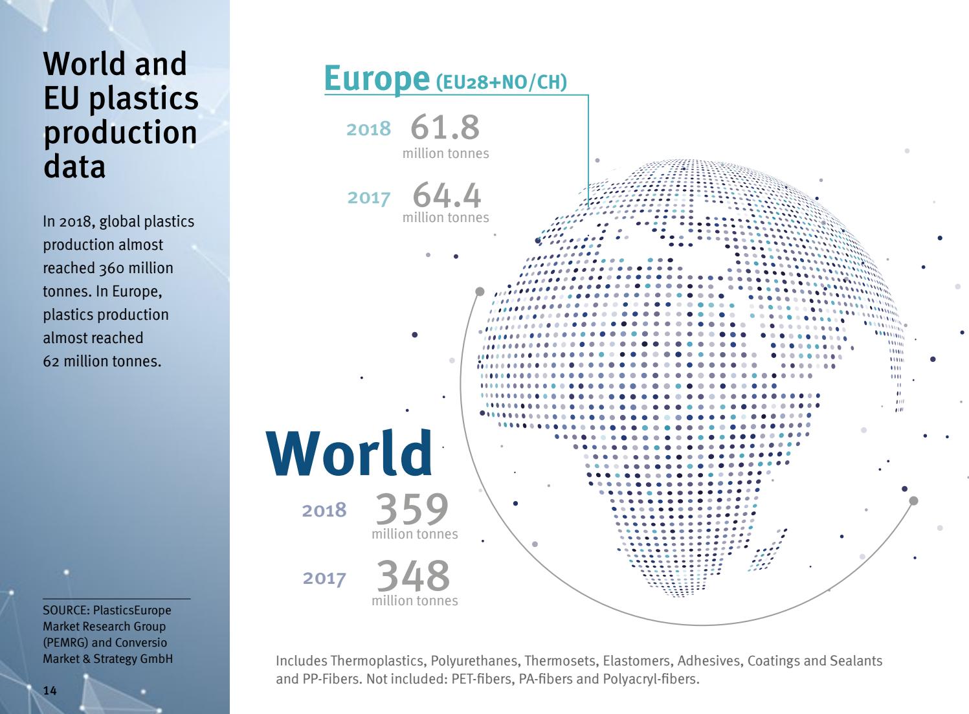Click the page number 14

coord(50,691)
